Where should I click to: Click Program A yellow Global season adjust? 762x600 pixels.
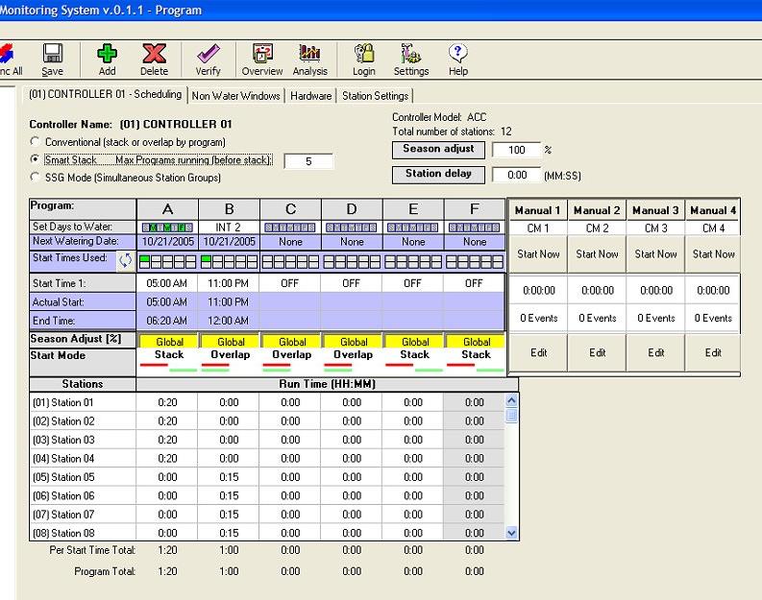pyautogui.click(x=169, y=342)
